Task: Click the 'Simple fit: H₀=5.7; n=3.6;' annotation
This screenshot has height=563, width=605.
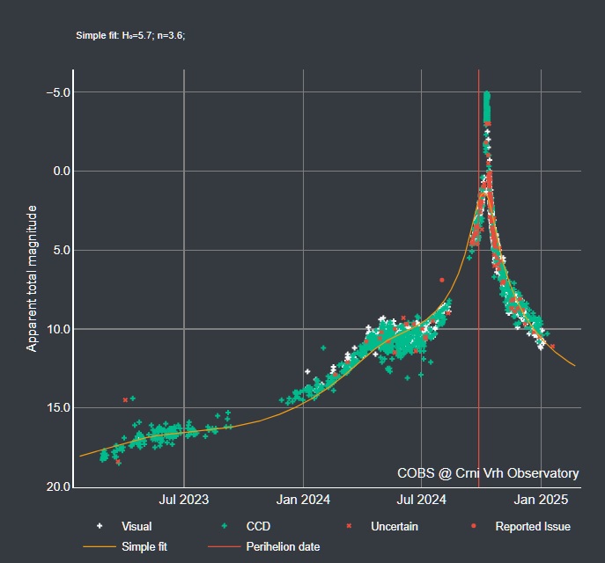Action: click(130, 35)
